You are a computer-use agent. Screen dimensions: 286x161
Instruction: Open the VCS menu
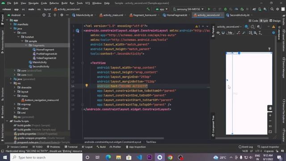(x=88, y=3)
